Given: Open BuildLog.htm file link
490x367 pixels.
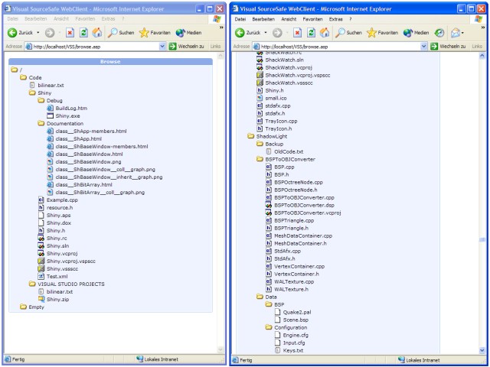Looking at the screenshot, I should click(x=71, y=109).
